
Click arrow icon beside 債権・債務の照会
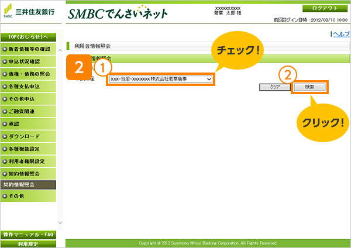(x=5, y=74)
